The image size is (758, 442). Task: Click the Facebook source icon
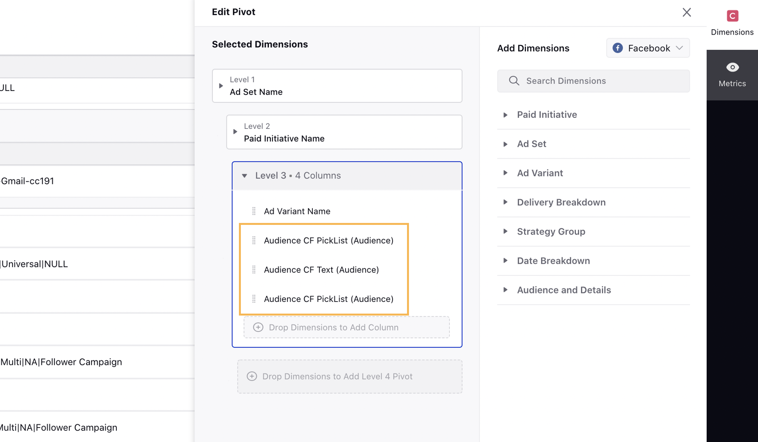[618, 48]
